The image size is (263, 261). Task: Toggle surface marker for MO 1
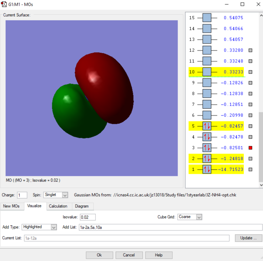(250, 169)
